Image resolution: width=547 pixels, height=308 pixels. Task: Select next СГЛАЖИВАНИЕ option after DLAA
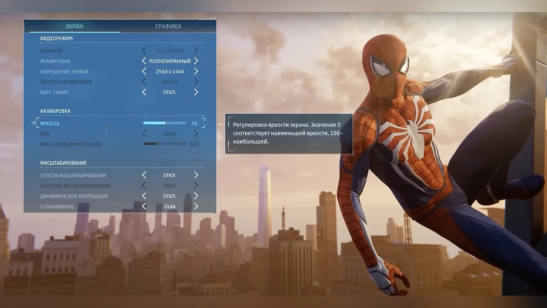tap(196, 206)
